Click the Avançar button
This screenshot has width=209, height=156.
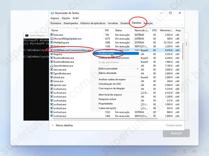click(x=176, y=133)
